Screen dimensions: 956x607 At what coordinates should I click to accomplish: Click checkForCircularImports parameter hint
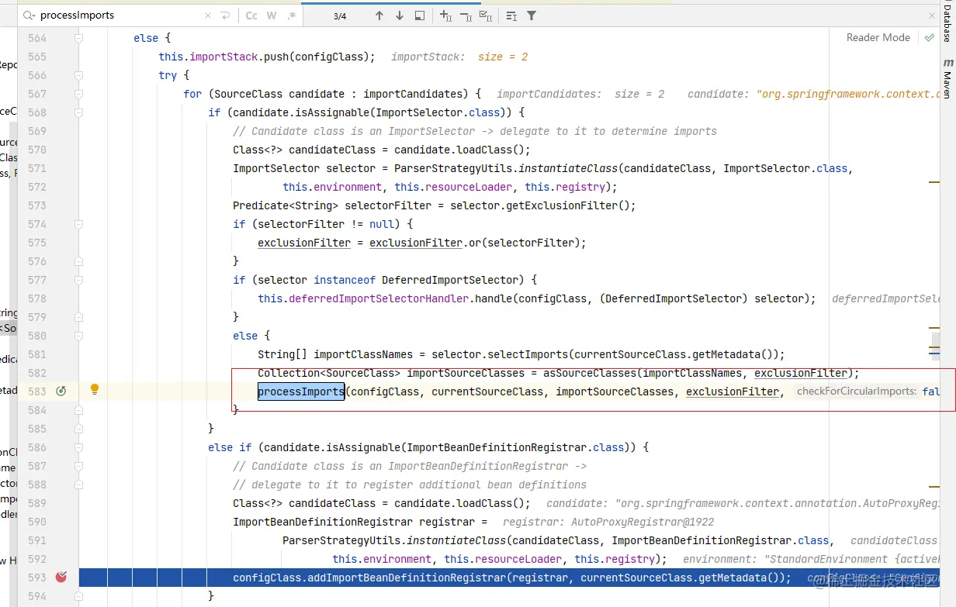coord(857,391)
